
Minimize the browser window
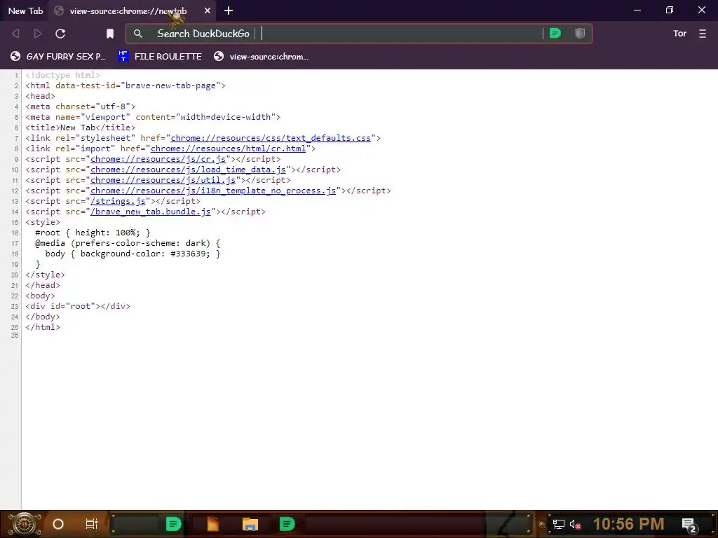point(637,10)
